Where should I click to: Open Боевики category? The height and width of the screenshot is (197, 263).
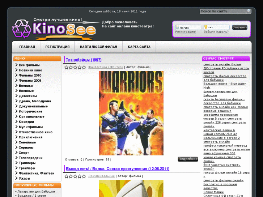(26, 86)
